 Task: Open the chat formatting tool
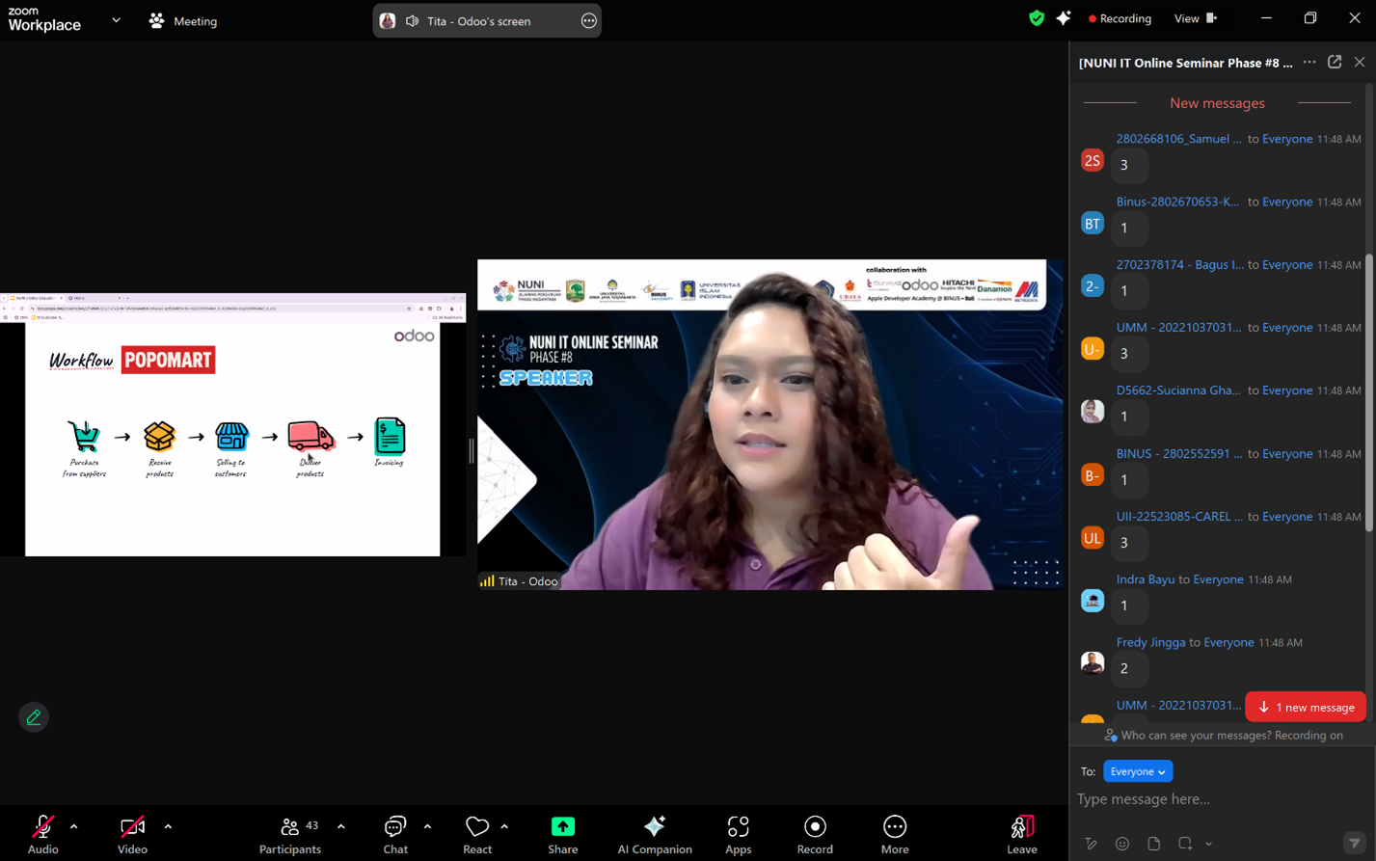pyautogui.click(x=1091, y=844)
